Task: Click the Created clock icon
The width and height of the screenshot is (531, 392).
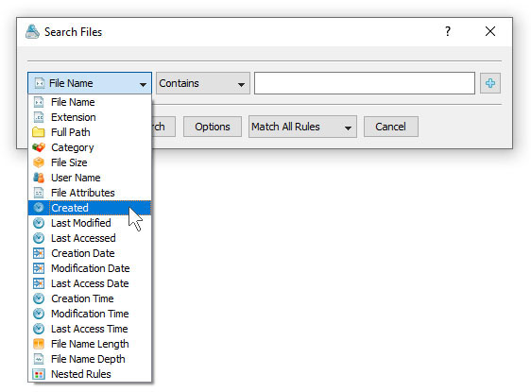Action: (39, 208)
